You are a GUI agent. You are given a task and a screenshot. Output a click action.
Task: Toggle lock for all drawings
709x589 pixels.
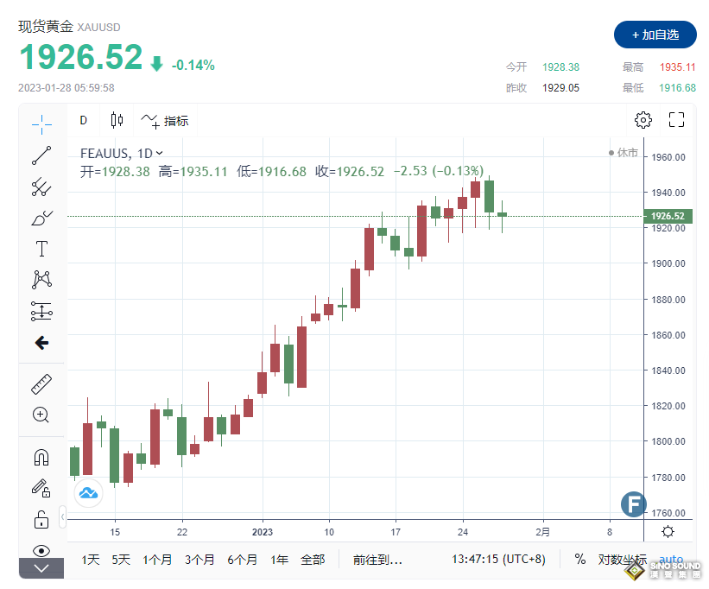click(x=41, y=519)
